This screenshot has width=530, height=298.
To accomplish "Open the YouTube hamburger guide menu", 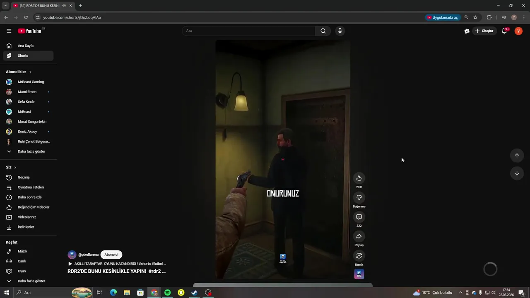I will tap(9, 31).
